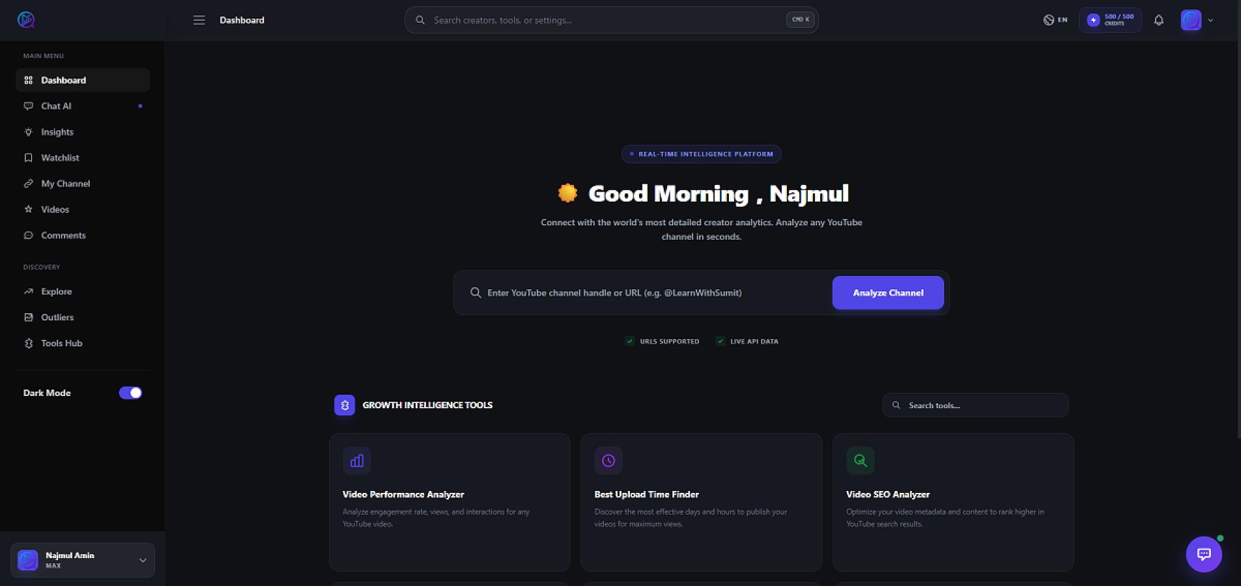Click the URLs Supported check icon
Image resolution: width=1241 pixels, height=586 pixels.
pos(629,341)
